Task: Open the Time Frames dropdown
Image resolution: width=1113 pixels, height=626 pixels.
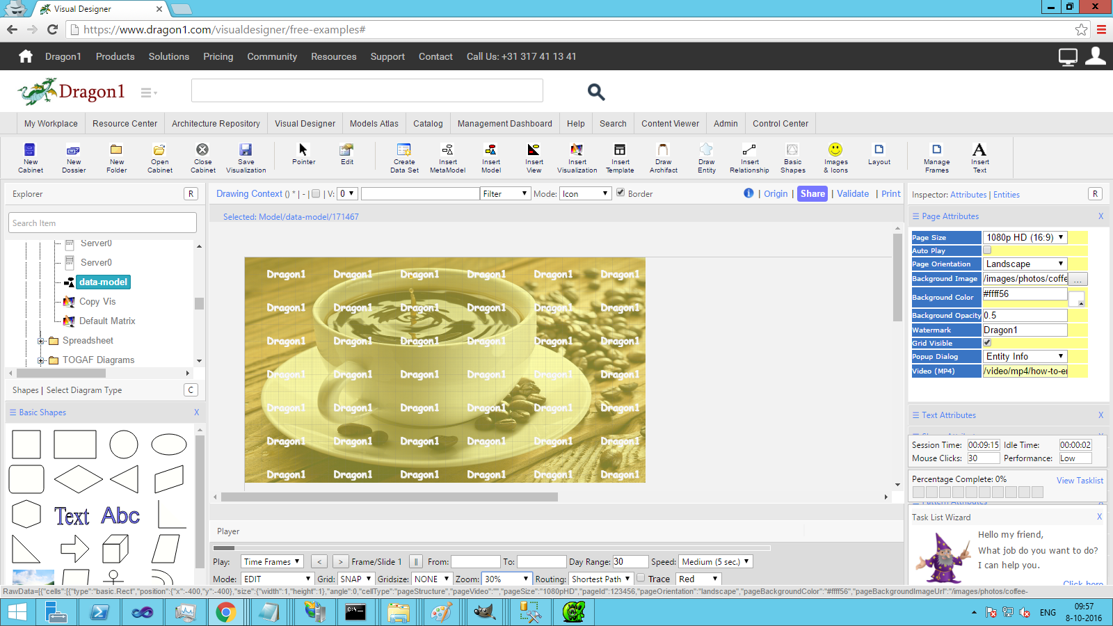Action: click(272, 561)
